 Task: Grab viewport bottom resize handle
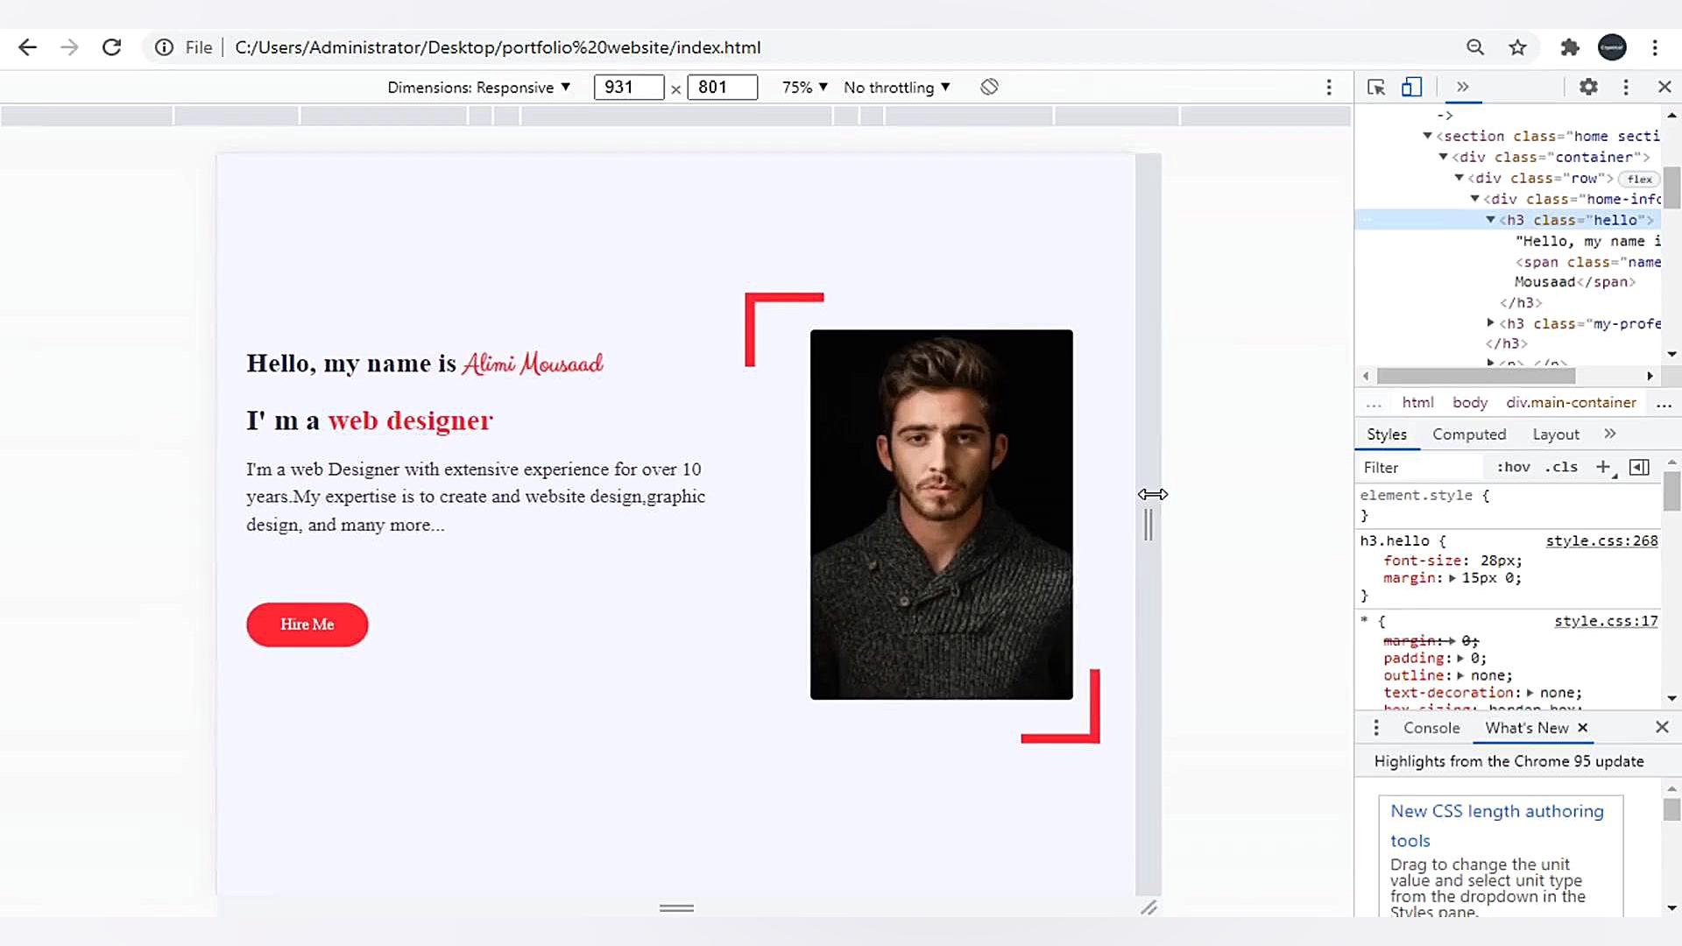676,907
